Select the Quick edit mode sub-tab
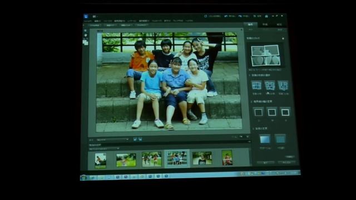 point(265,29)
